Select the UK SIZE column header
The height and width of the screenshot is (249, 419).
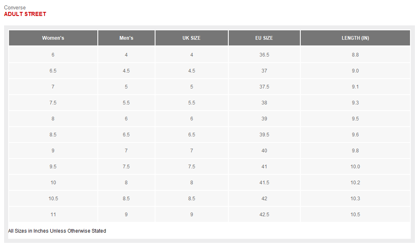point(191,38)
